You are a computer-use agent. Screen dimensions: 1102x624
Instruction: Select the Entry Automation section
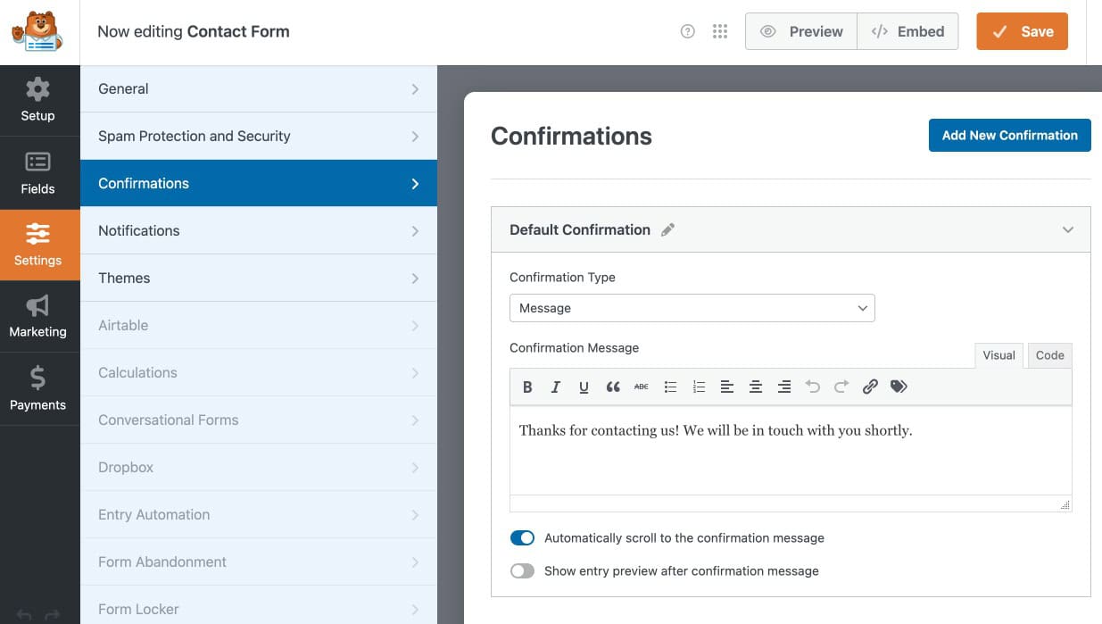click(x=259, y=514)
